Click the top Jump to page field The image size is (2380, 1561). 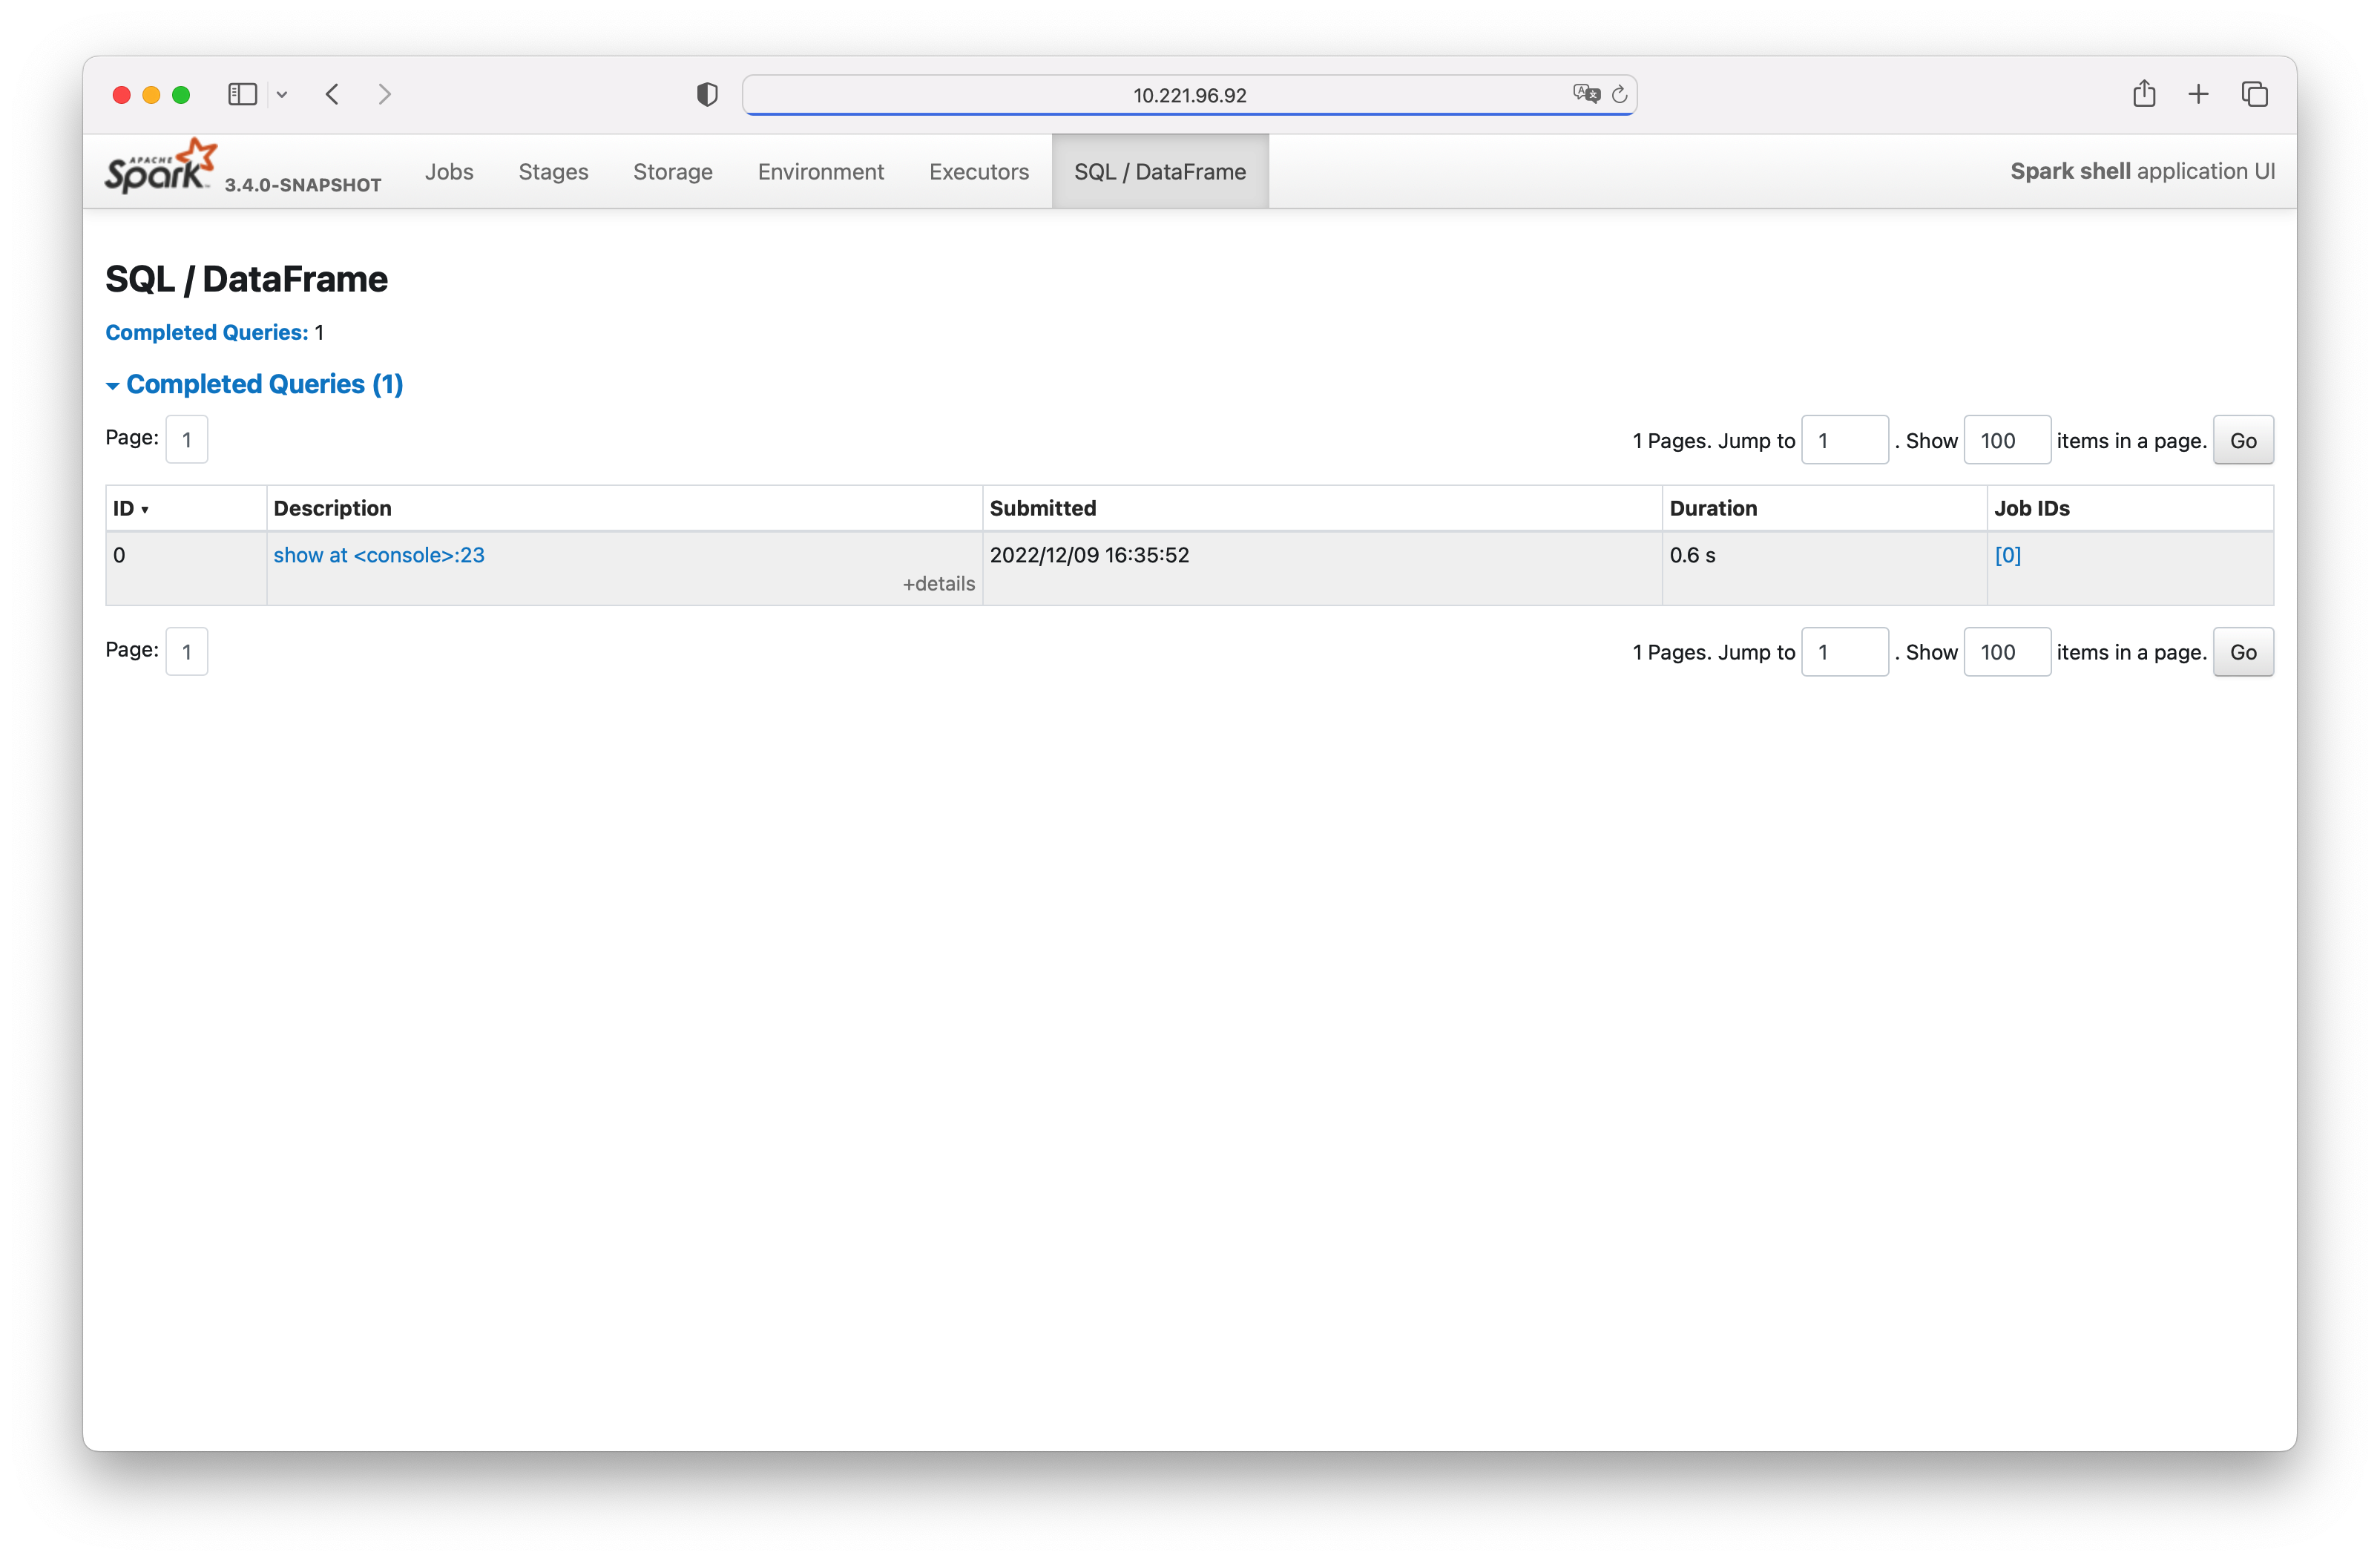click(x=1844, y=440)
